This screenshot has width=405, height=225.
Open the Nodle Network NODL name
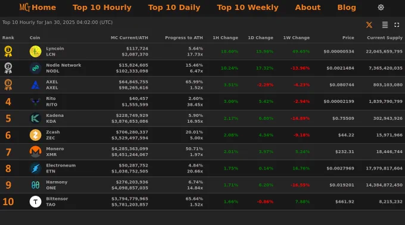coord(64,68)
